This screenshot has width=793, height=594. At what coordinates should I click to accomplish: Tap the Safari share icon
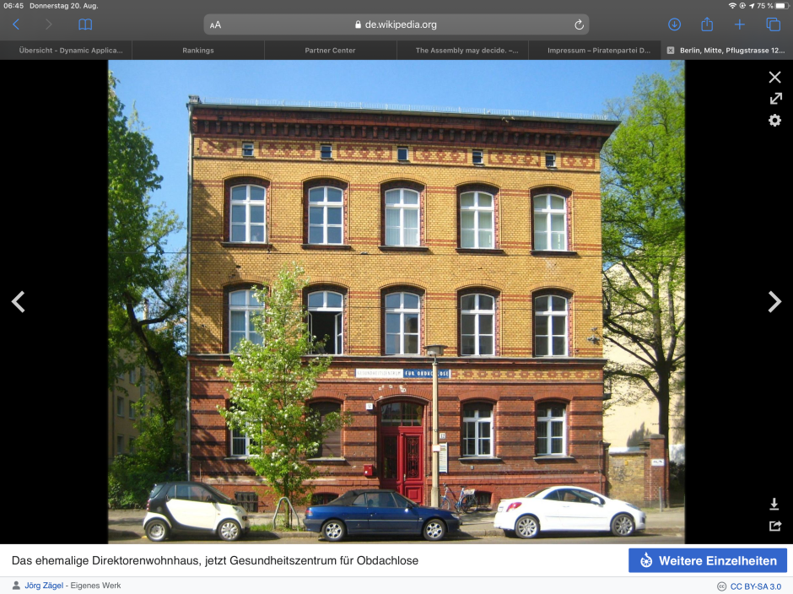pos(707,24)
